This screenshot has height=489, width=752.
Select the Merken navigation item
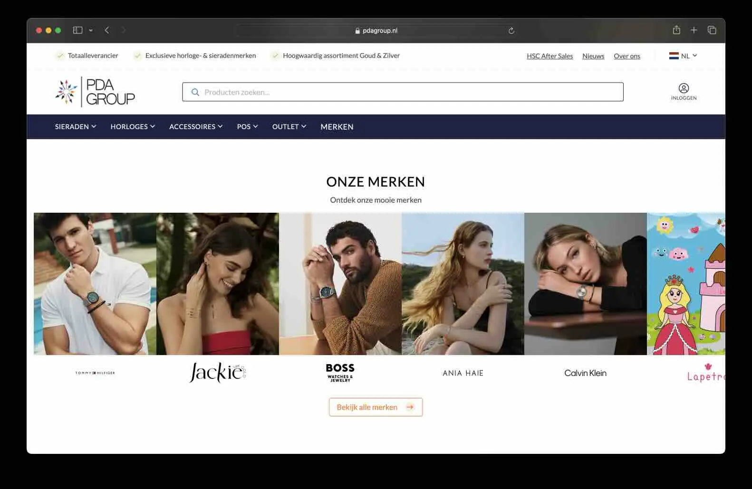(x=337, y=127)
